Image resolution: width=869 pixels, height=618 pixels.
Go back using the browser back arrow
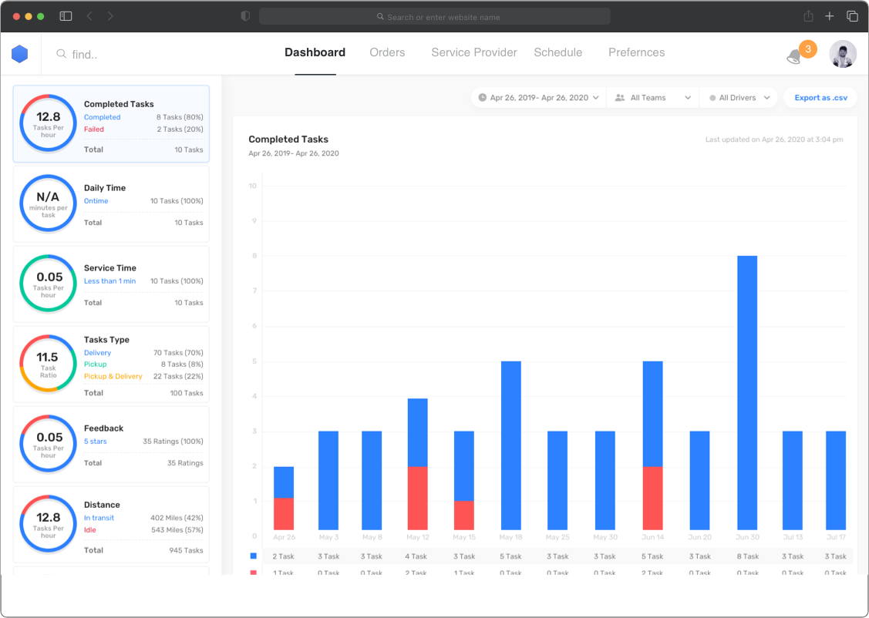click(89, 16)
